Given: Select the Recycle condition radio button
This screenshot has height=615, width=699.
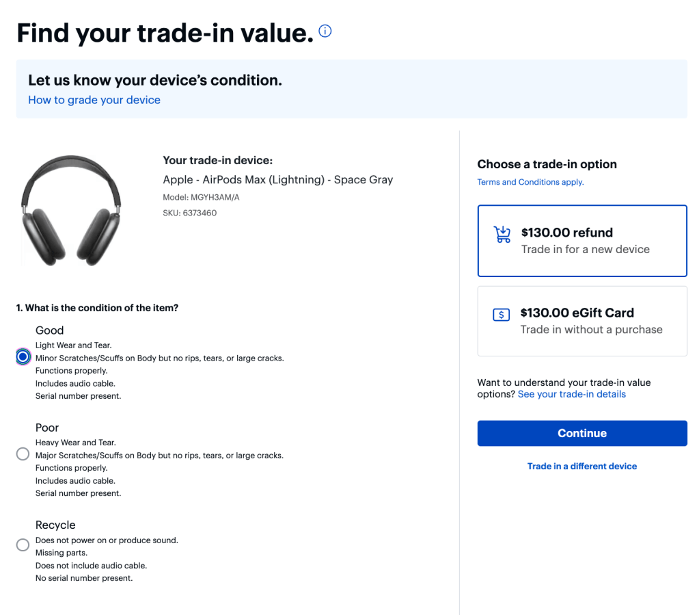Looking at the screenshot, I should 23,545.
